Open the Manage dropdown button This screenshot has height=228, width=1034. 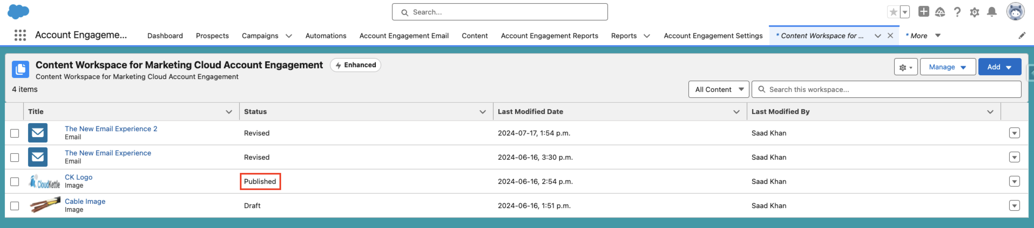947,67
